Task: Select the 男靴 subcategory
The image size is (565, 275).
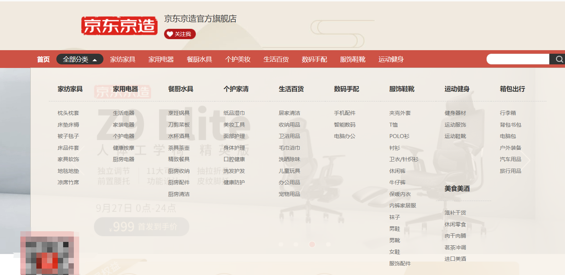Action: [x=395, y=240]
